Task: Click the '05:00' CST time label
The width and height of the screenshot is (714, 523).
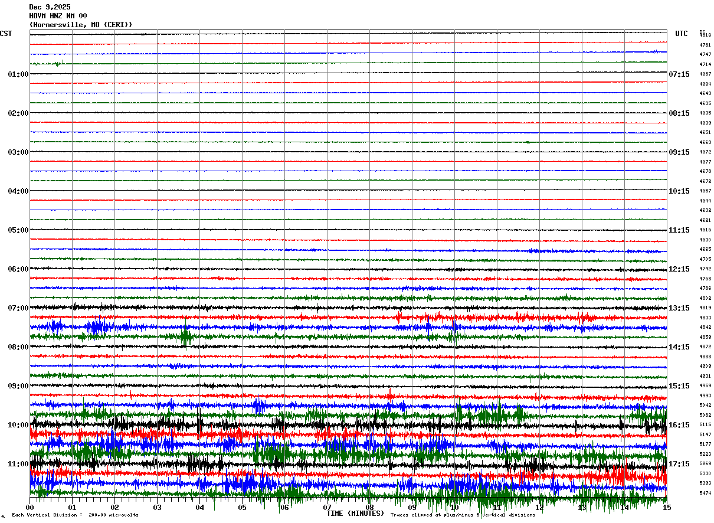Action: [18, 230]
